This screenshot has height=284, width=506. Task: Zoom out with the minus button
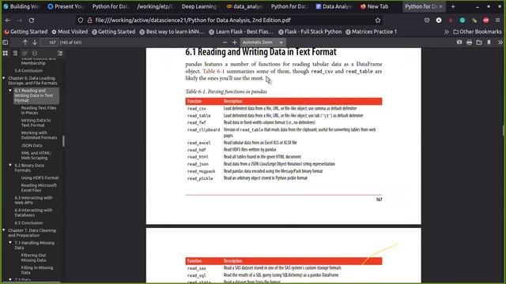(x=225, y=42)
